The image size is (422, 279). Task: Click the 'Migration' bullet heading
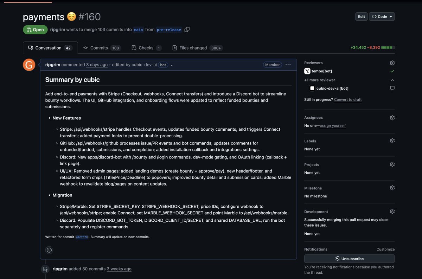[62, 195]
